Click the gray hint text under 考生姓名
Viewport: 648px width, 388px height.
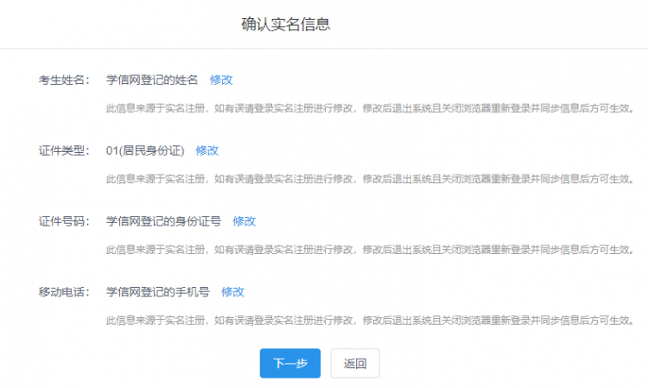click(367, 108)
